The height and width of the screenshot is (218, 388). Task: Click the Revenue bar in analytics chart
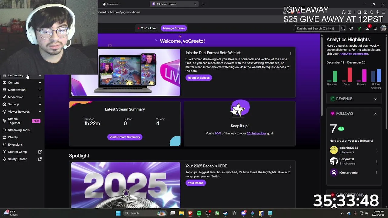335,76
